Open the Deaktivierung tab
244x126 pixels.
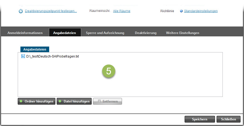pyautogui.click(x=145, y=33)
